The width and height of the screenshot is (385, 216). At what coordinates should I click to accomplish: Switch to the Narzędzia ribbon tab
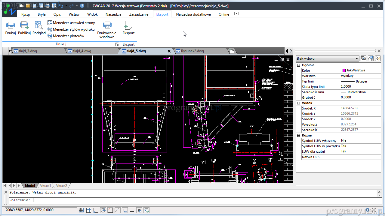113,14
